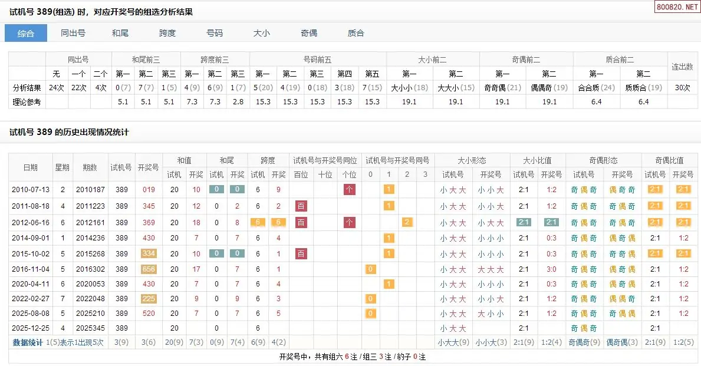Select the 奇偶 tab
Viewport: 701px width, 366px height.
(x=309, y=34)
